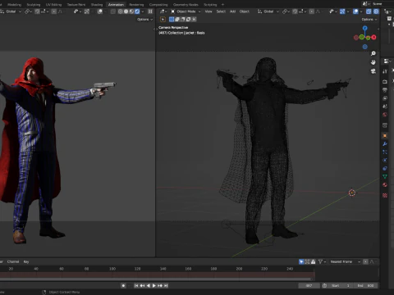Switch to the Geometry Nodes workspace tab
The height and width of the screenshot is (295, 394).
click(x=186, y=5)
